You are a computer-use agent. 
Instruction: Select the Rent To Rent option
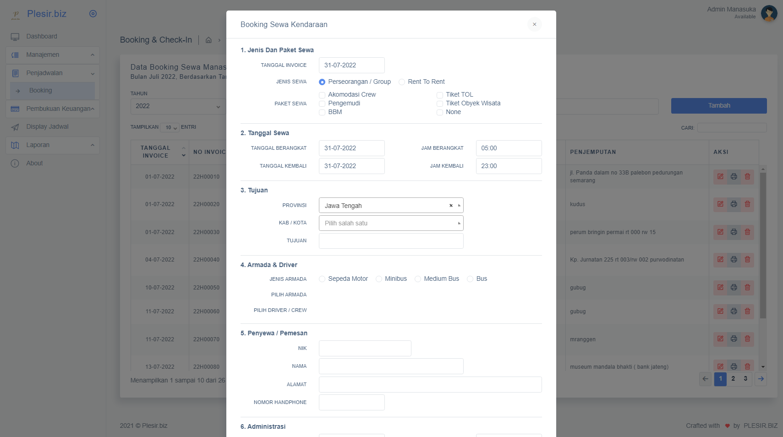point(402,82)
